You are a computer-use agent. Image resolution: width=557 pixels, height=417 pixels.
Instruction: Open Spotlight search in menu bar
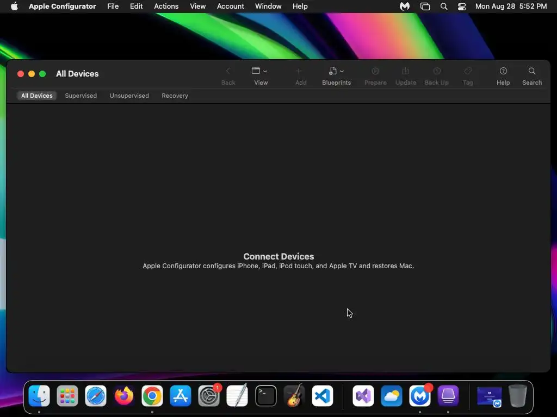pos(444,7)
